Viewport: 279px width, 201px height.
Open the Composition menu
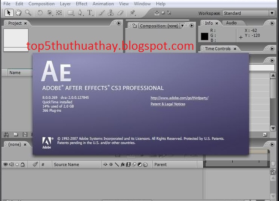tap(41, 4)
